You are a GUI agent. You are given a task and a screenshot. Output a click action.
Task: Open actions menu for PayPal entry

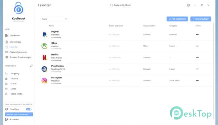[197, 35]
